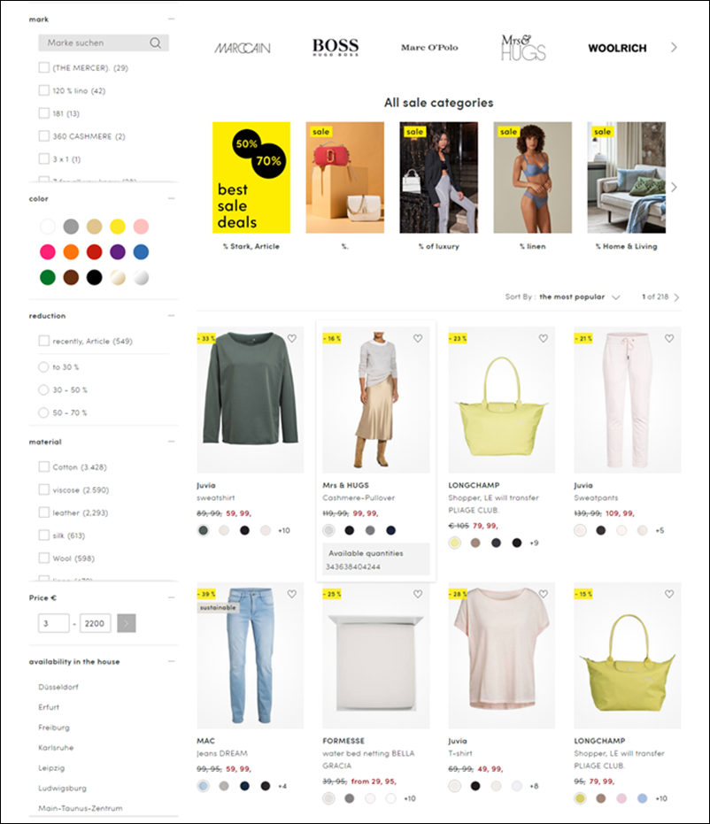Select the to 30 % reduction option
710x824 pixels.
coord(43,366)
